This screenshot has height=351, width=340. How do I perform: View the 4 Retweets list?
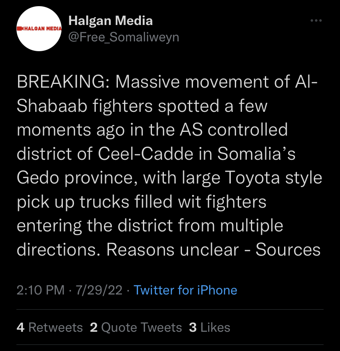coord(50,327)
